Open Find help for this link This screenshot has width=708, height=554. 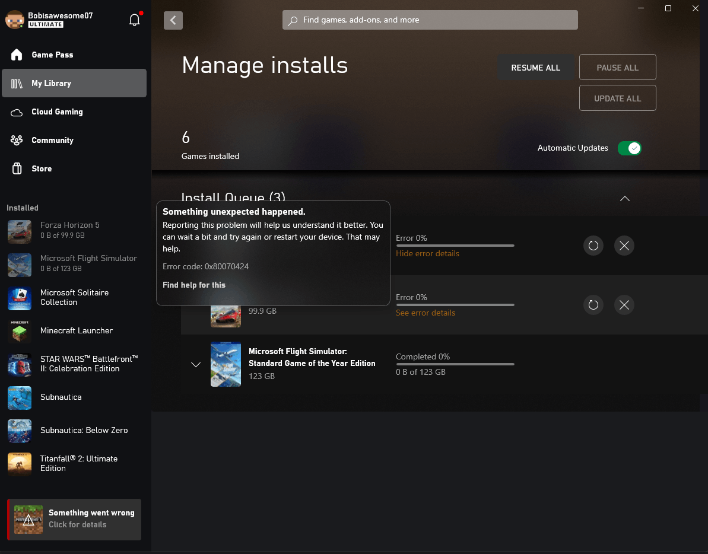pyautogui.click(x=194, y=285)
